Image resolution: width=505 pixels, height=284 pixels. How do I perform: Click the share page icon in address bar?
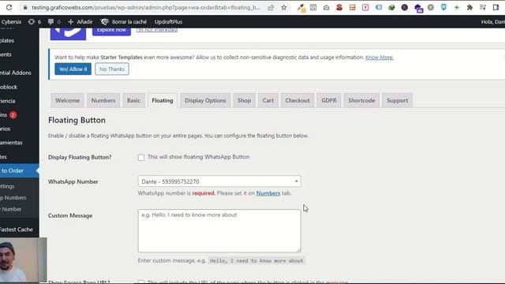pyautogui.click(x=271, y=7)
